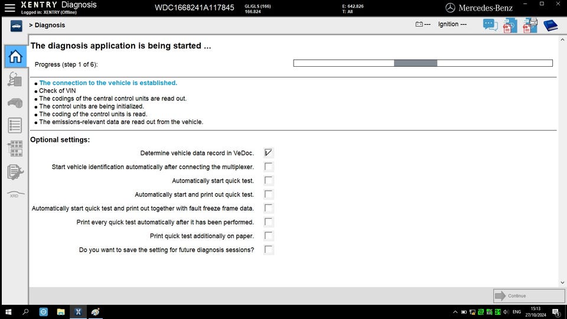
Task: Enable quick test printout with fault freeze frame data
Action: point(268,208)
